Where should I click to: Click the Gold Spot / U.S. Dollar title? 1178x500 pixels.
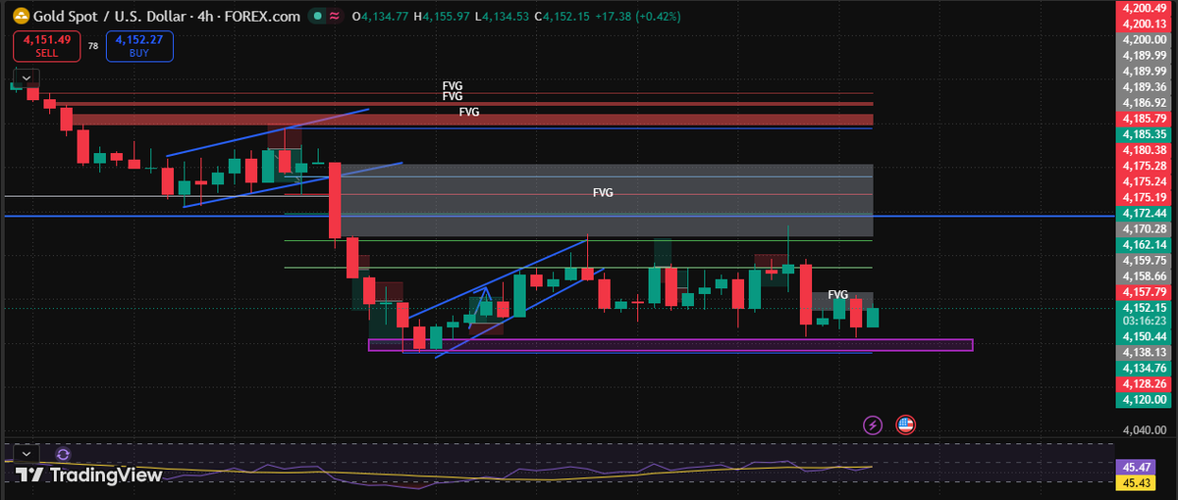[x=109, y=17]
